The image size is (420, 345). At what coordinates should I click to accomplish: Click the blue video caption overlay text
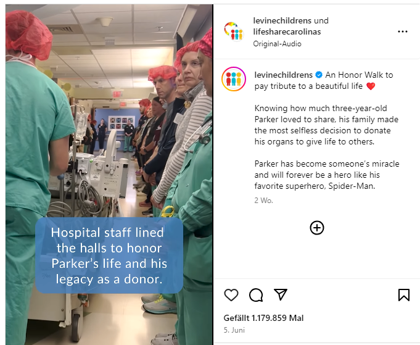tap(109, 256)
